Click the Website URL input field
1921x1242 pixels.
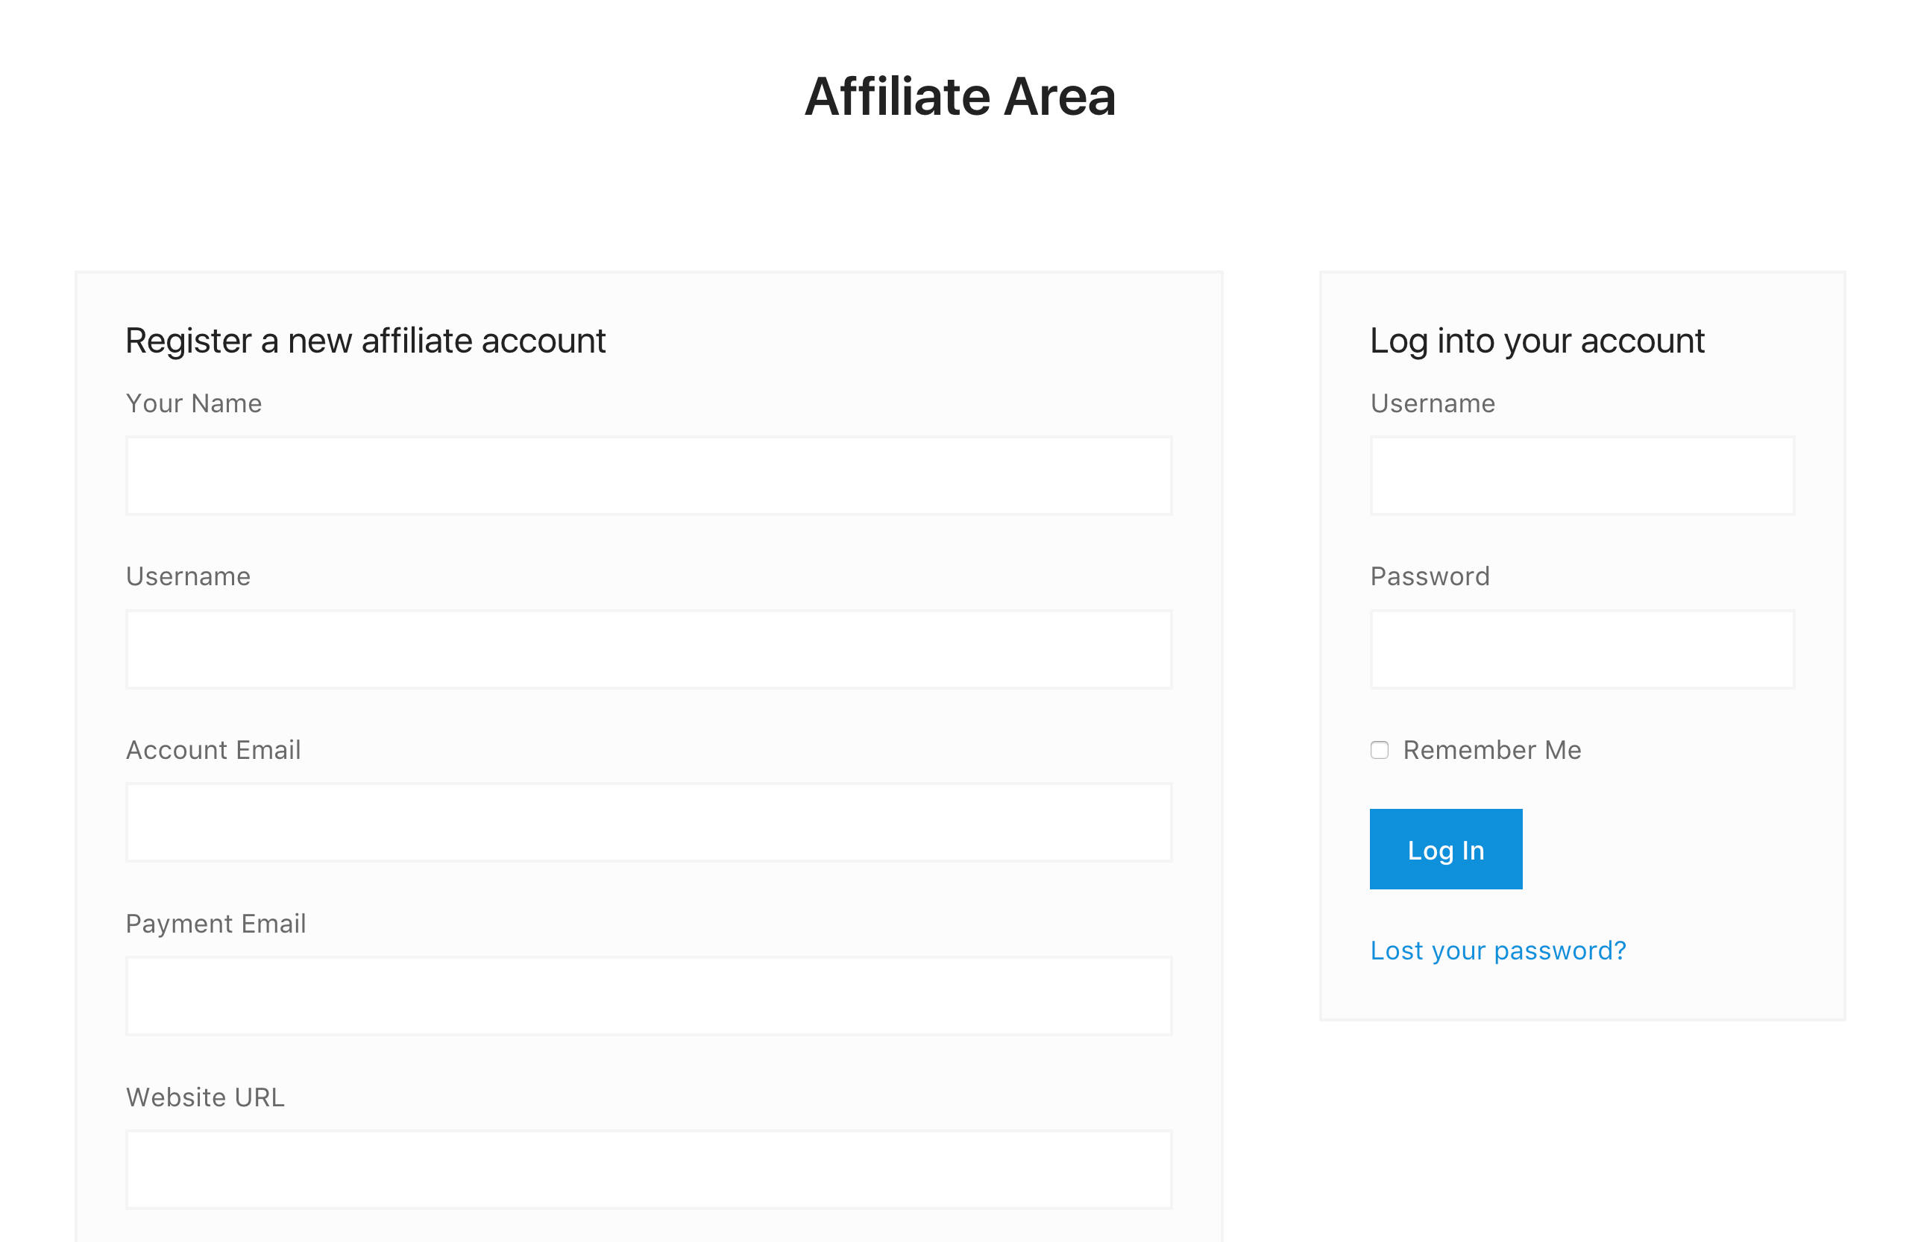649,1170
